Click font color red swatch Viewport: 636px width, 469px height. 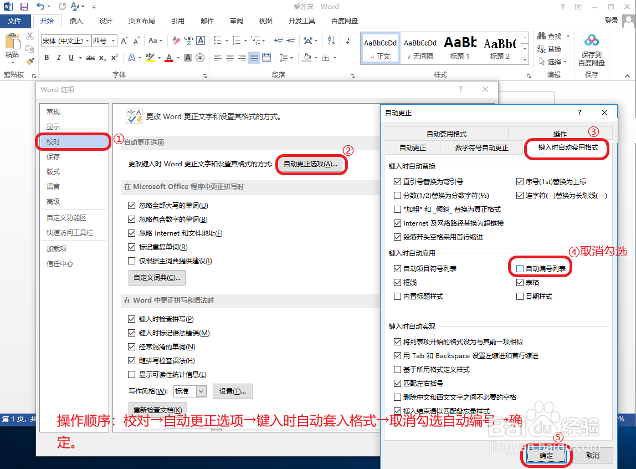(x=169, y=58)
